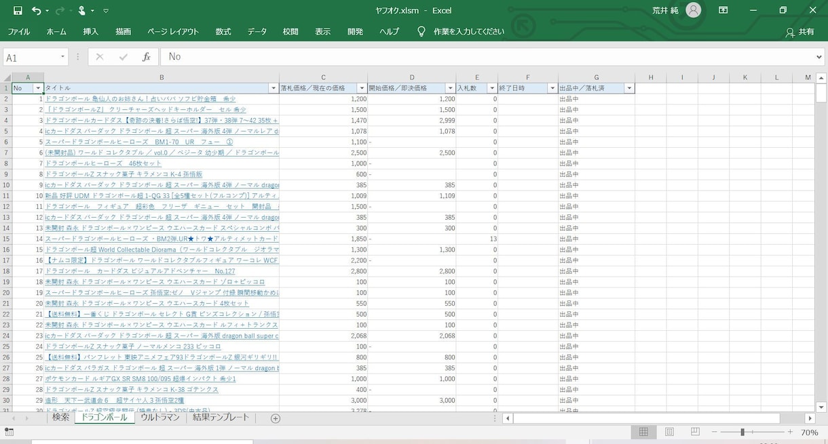This screenshot has width=828, height=444.
Task: Open the Insert Function (fx) dialog
Action: pos(146,57)
